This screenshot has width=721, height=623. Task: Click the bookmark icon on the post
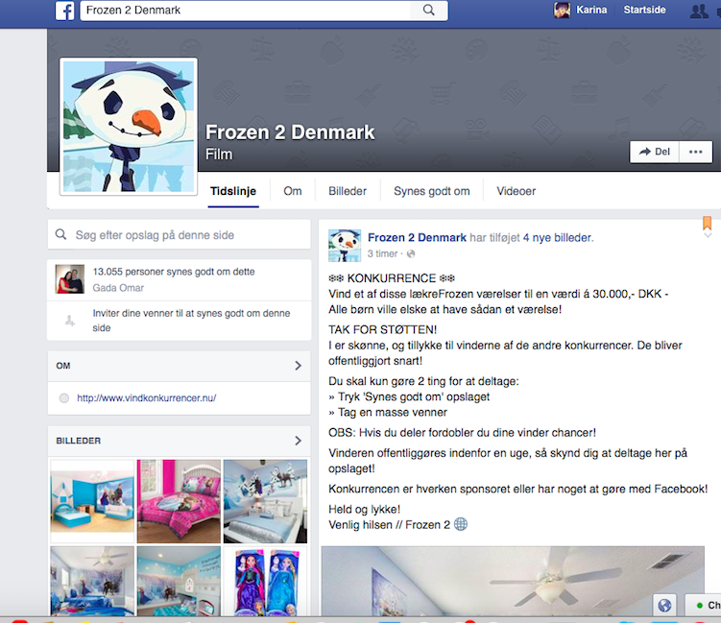(x=708, y=223)
